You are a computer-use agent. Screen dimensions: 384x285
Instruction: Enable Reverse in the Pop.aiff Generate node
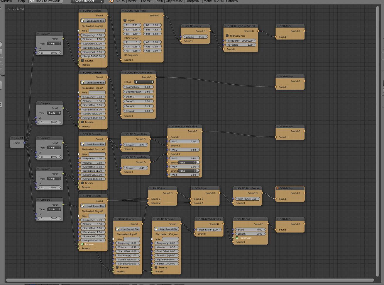117,267
